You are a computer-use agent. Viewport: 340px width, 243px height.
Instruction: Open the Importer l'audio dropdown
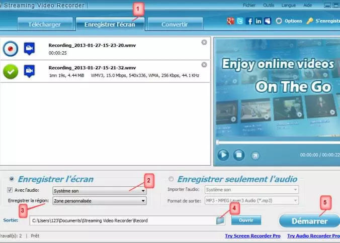252,190
